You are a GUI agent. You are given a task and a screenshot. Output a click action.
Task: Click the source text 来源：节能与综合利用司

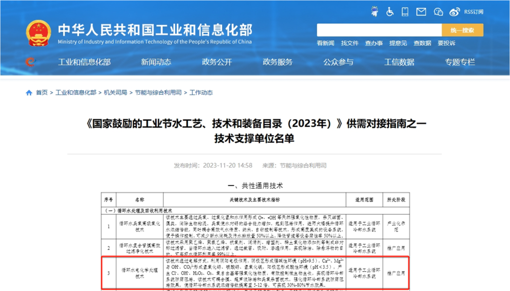[294, 165]
